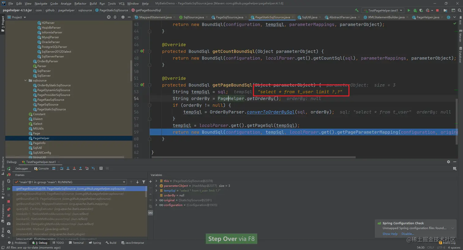Switch to the Console tab in Debug
Image resolution: width=463 pixels, height=250 pixels.
pos(41,168)
